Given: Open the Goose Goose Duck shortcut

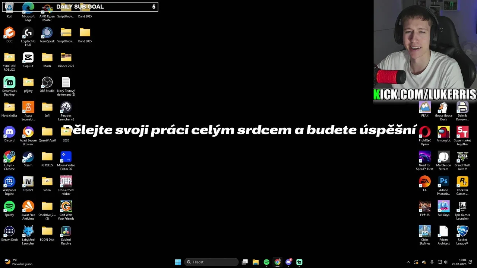Looking at the screenshot, I should (x=443, y=111).
